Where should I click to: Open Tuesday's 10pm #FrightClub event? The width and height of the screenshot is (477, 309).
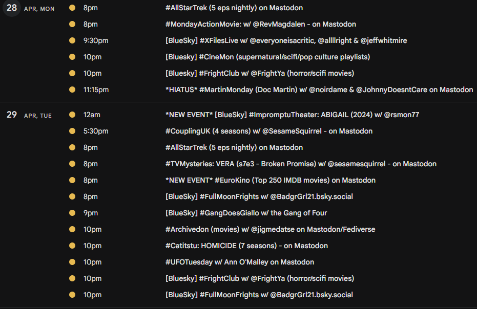[x=260, y=279]
